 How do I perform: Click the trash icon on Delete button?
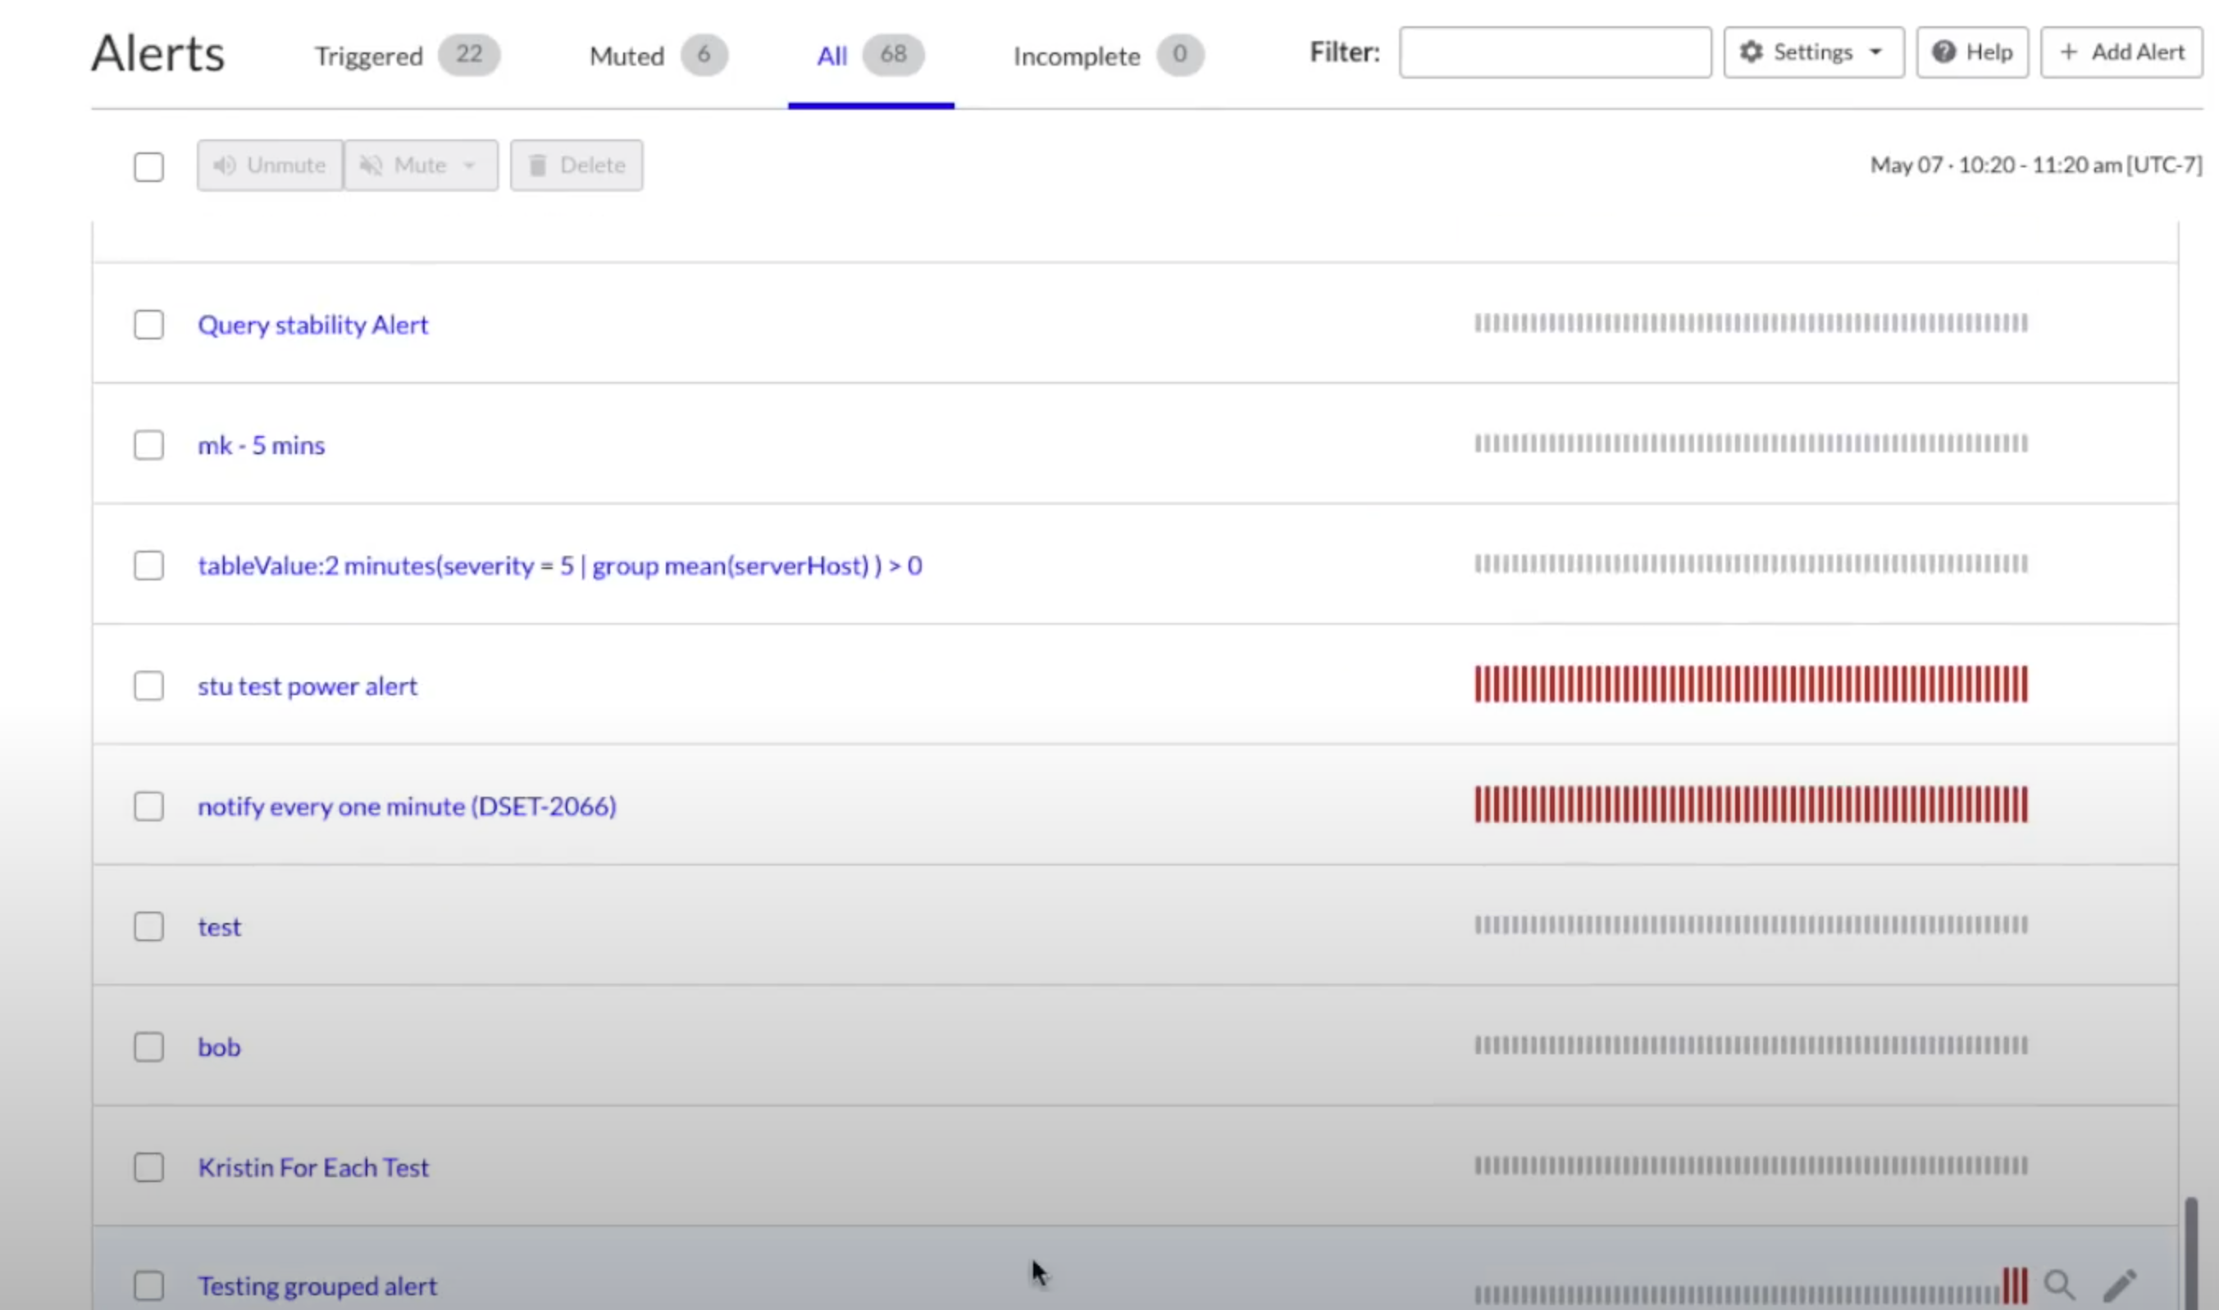coord(538,165)
